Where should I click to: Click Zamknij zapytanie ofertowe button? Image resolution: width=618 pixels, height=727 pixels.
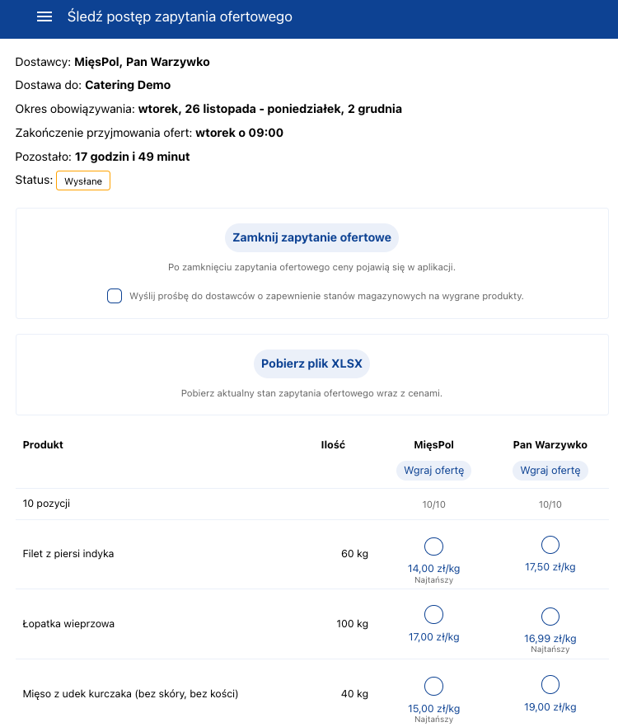coord(311,237)
